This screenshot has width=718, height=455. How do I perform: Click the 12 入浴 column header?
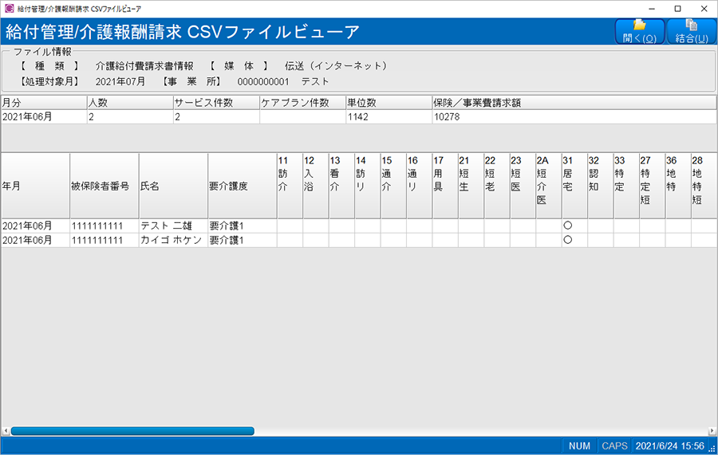[316, 186]
